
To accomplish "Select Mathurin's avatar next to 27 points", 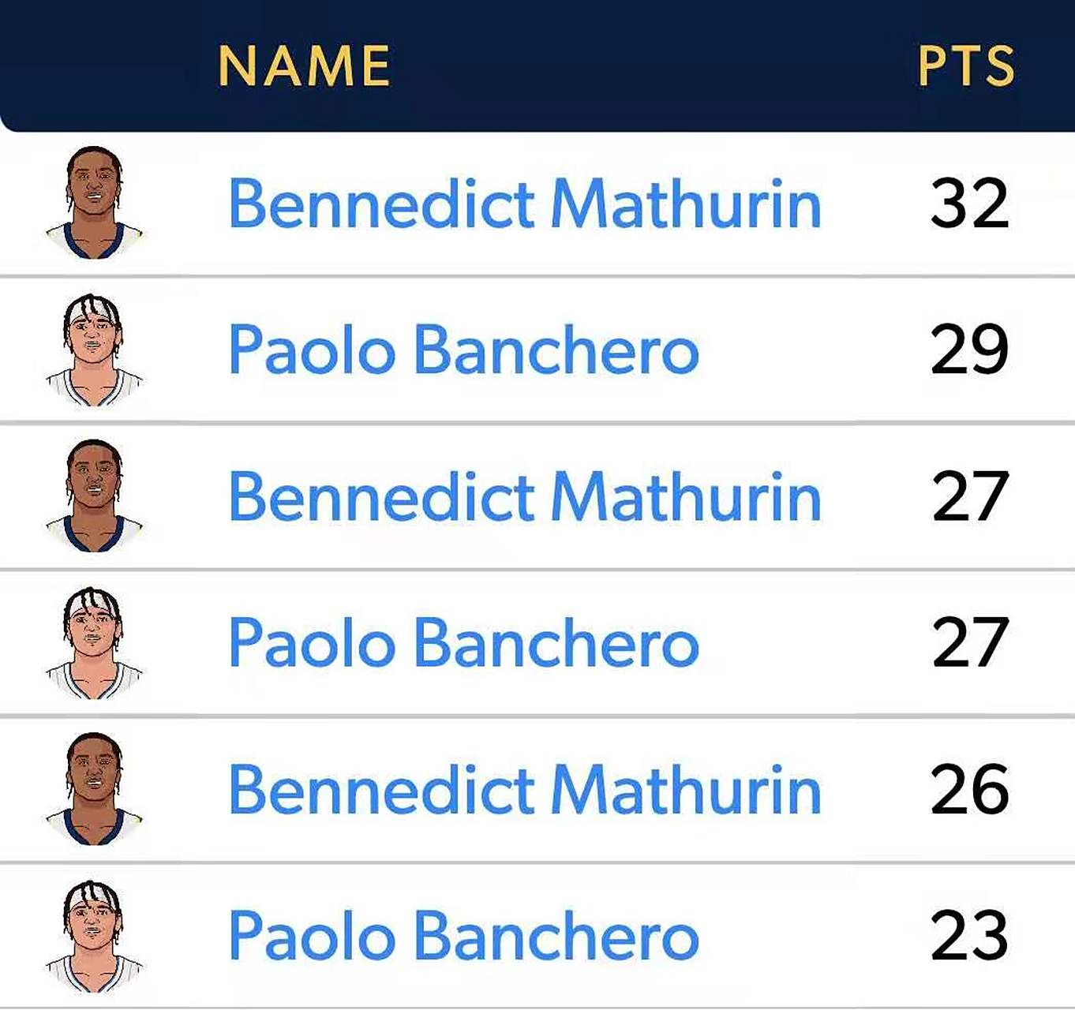I will coord(95,496).
